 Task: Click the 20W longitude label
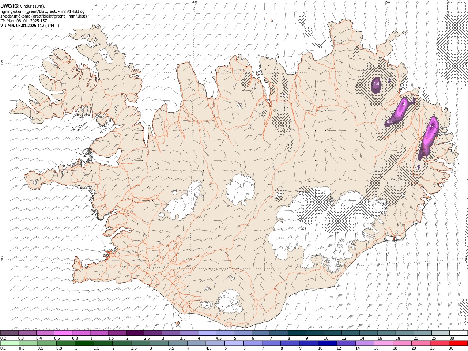195,2
